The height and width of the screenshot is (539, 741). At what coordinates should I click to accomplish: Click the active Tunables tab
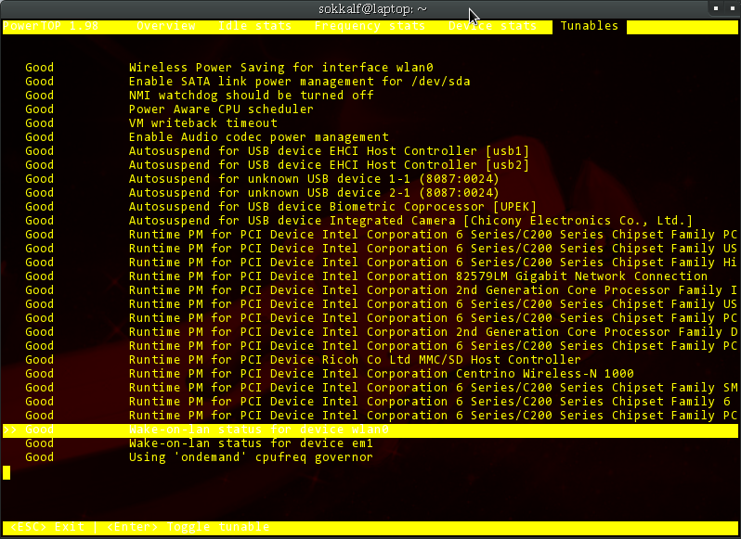[590, 26]
